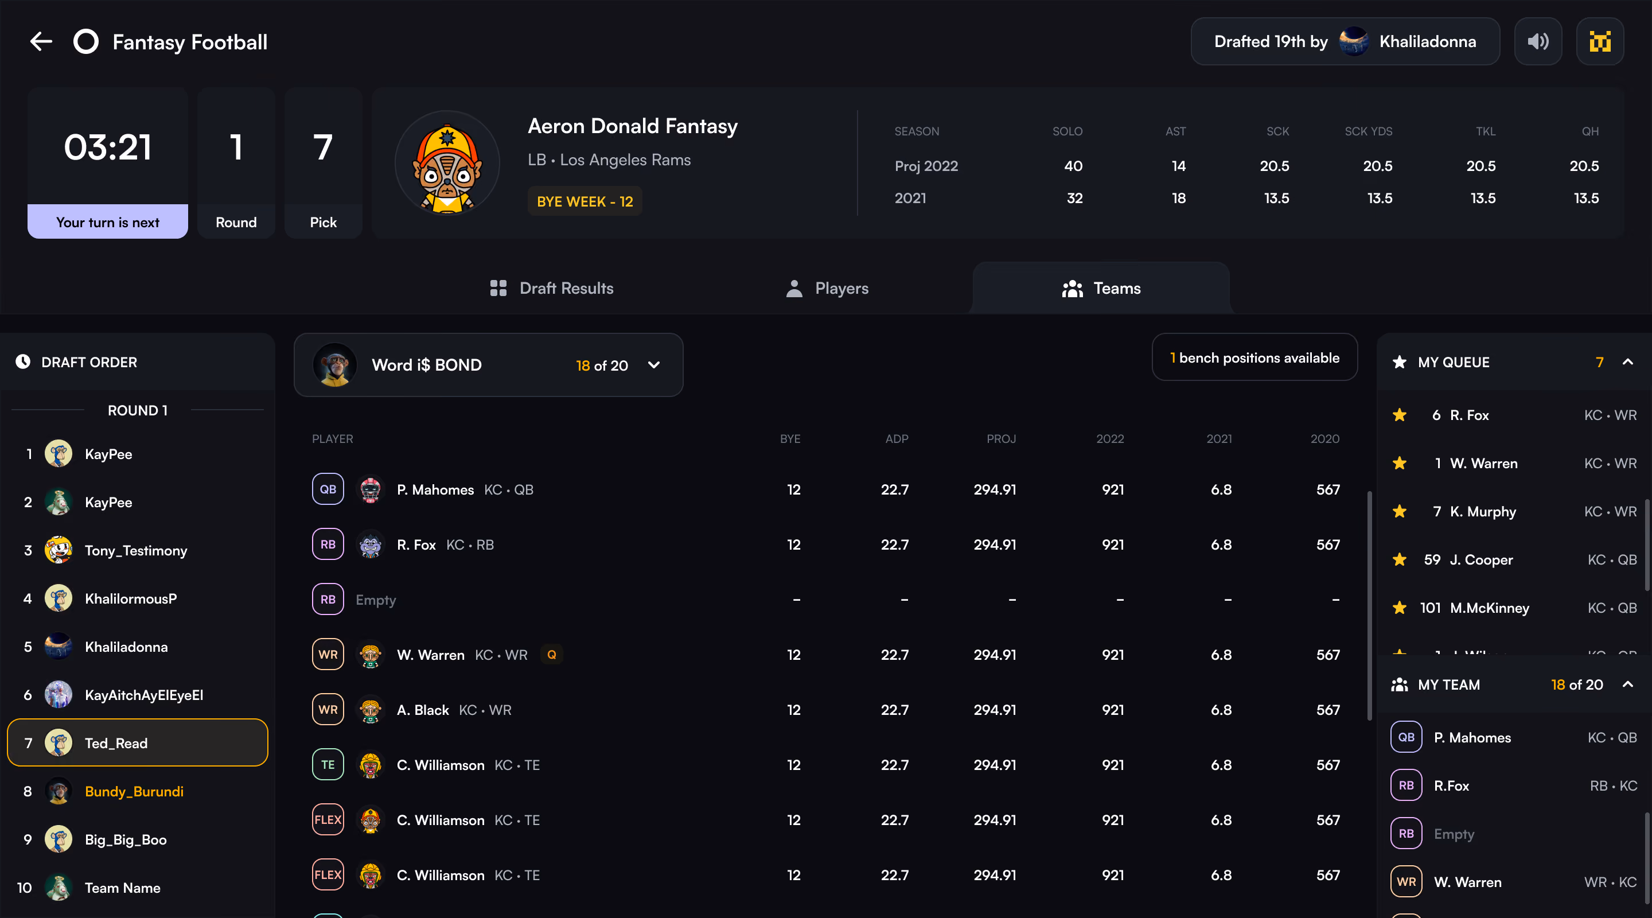This screenshot has height=918, width=1652.
Task: Click the Q badge next to W. Warren
Action: (551, 654)
